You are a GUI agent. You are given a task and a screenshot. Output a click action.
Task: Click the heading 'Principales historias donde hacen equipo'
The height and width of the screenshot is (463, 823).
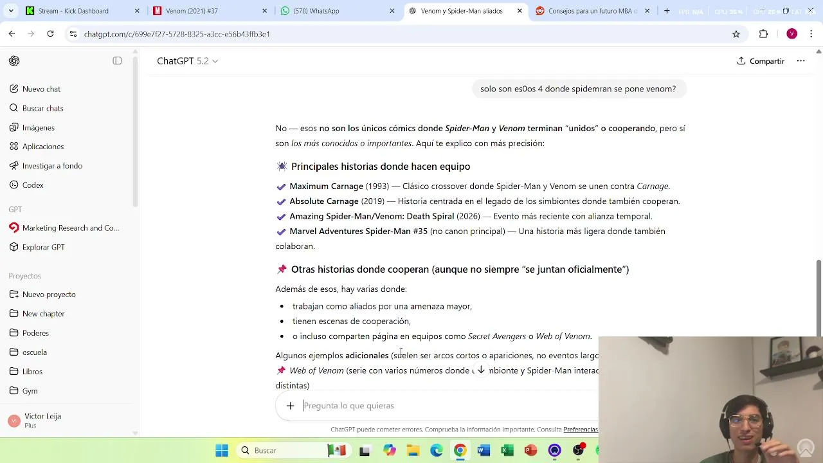(381, 167)
